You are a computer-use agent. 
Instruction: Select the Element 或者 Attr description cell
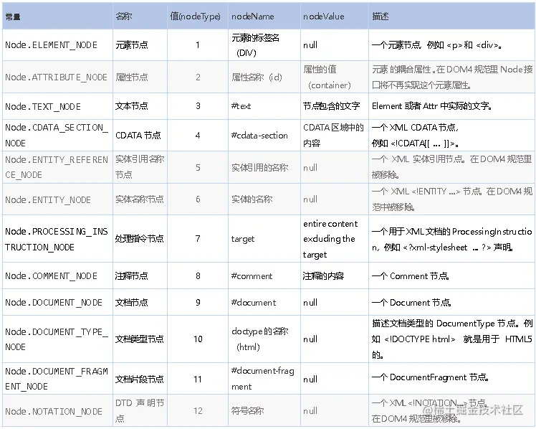pos(452,106)
